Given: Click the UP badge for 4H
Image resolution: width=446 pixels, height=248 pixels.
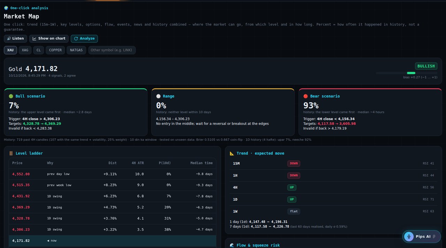Looking at the screenshot, I should (x=292, y=187).
